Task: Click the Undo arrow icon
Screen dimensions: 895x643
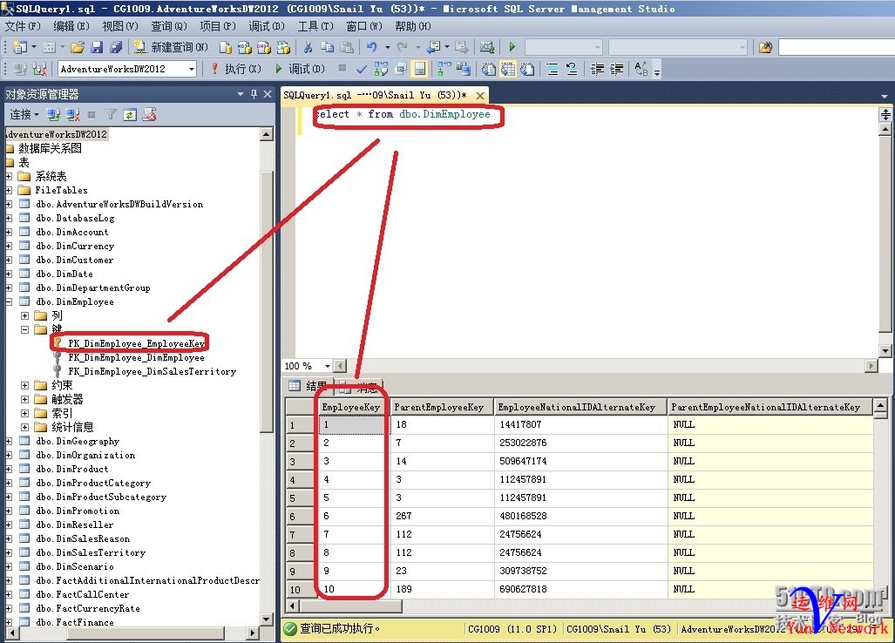Action: coord(371,47)
